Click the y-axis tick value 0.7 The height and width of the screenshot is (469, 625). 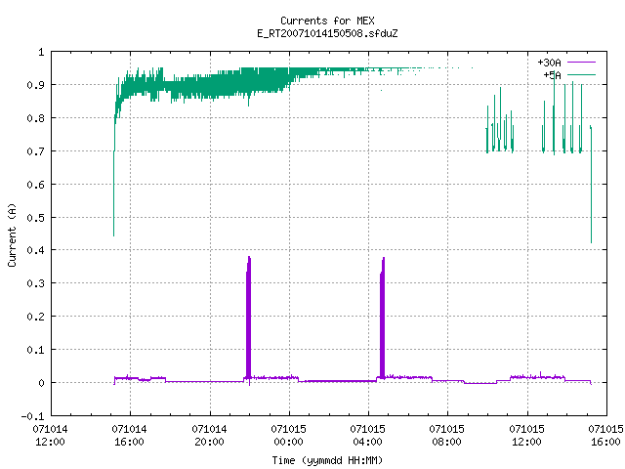pos(35,151)
